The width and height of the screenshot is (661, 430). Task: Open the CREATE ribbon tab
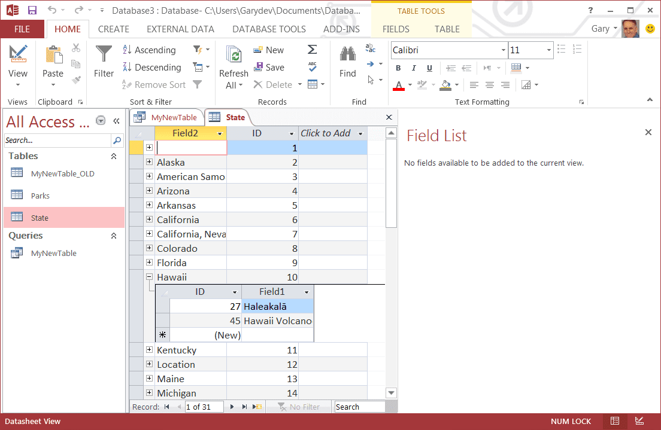point(113,29)
